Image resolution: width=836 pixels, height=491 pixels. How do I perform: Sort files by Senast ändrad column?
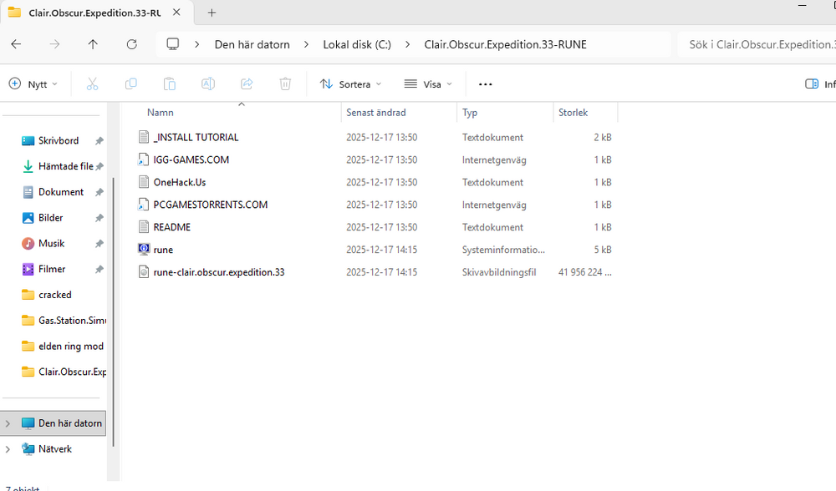[375, 113]
